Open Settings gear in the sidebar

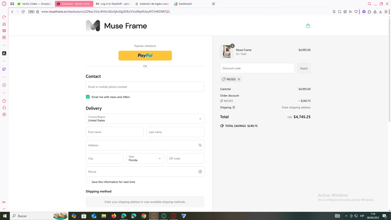tap(4, 114)
